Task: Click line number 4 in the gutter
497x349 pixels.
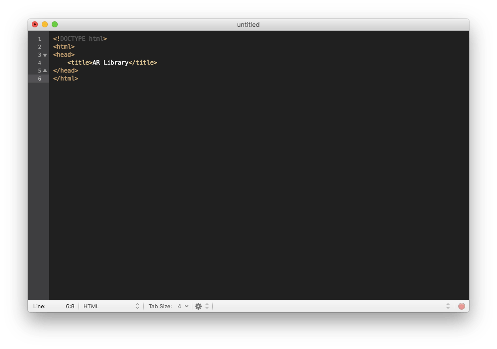Action: (39, 63)
